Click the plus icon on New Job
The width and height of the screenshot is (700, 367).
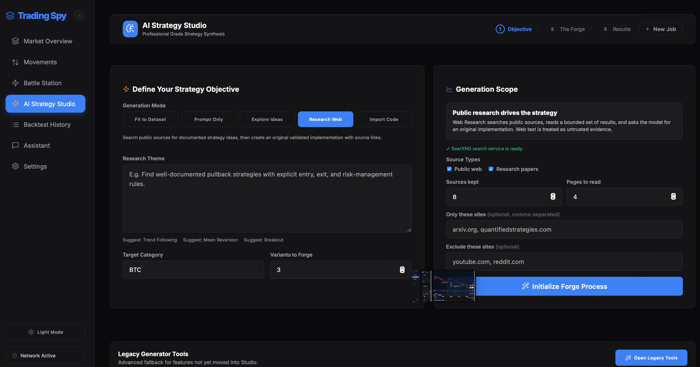point(647,29)
